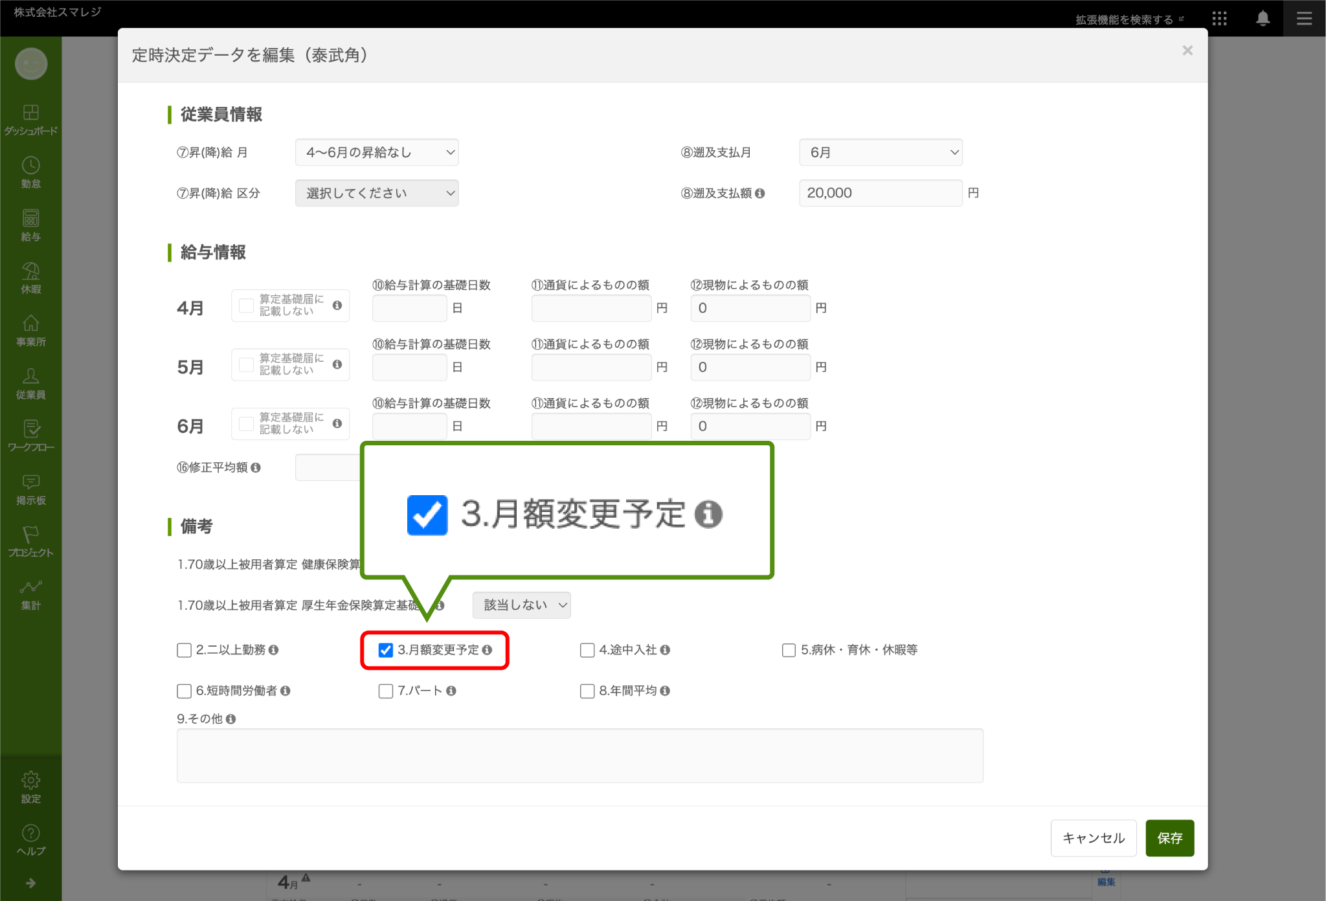Click info icon for 4月 算定基礎届に記載しない
The width and height of the screenshot is (1326, 901).
337,306
